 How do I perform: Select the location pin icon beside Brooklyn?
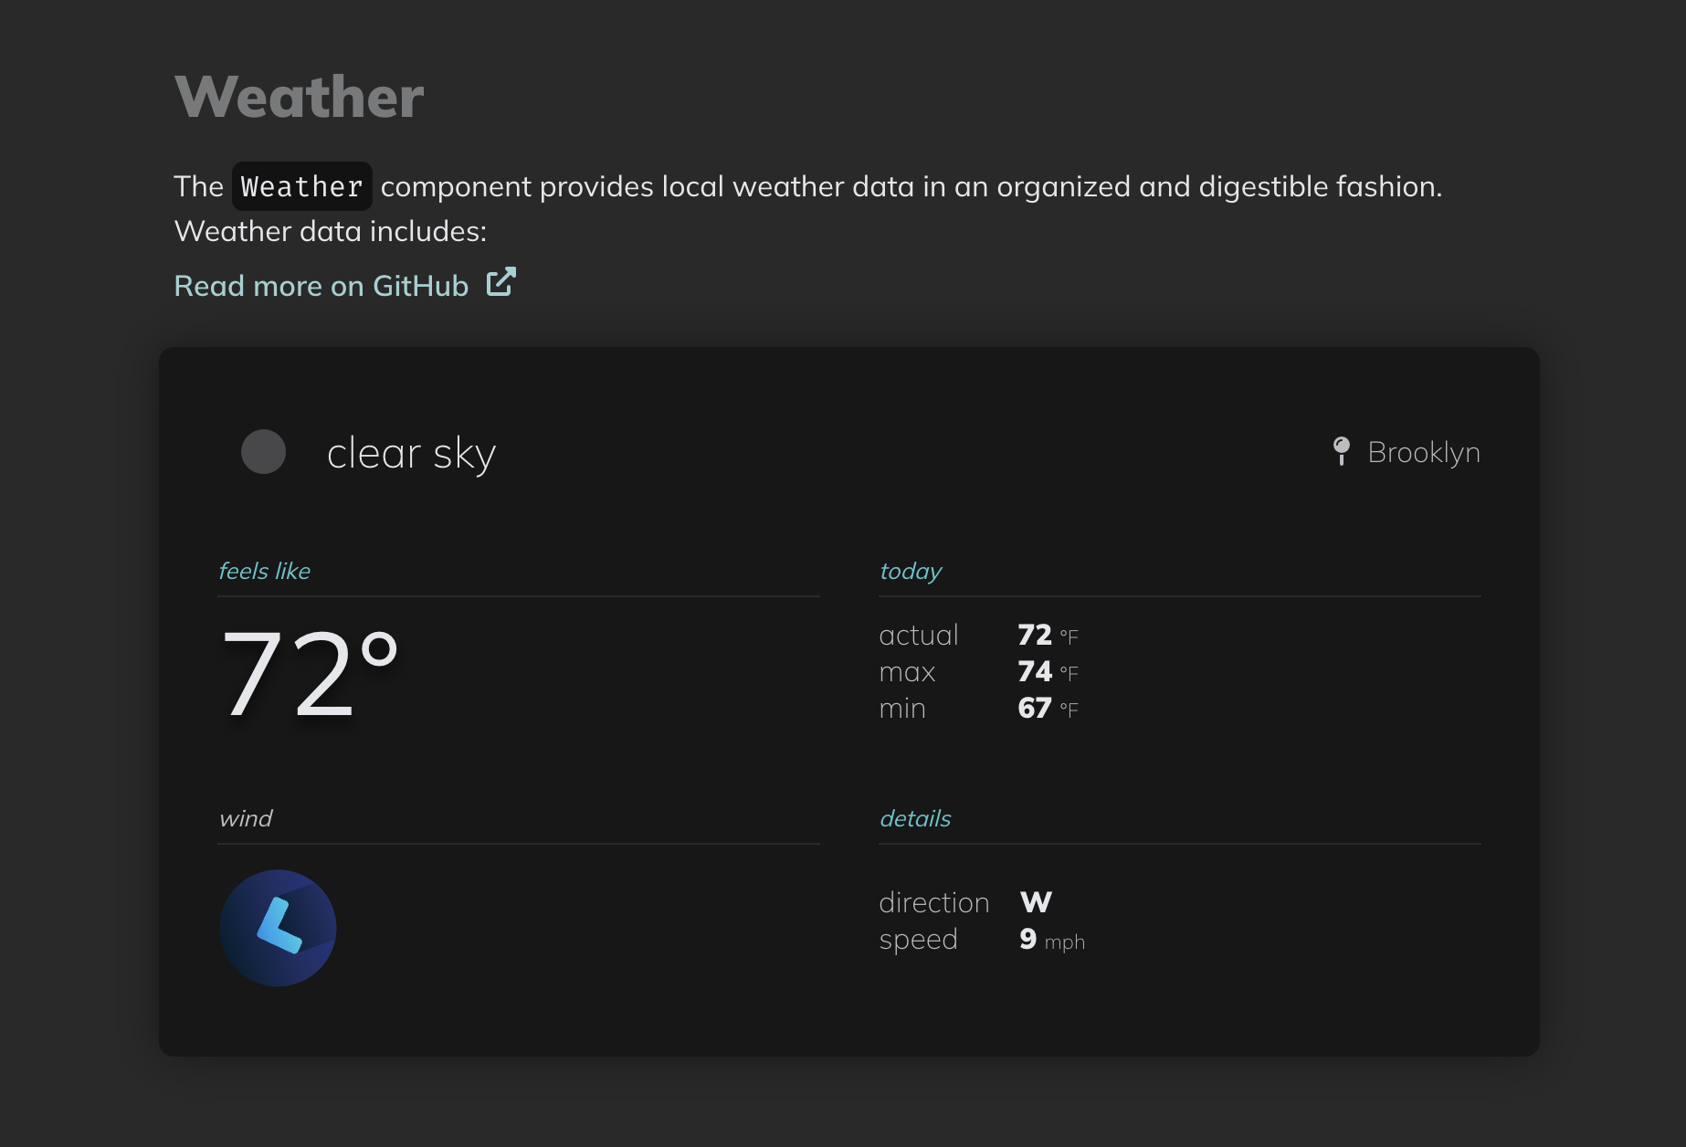(1340, 451)
